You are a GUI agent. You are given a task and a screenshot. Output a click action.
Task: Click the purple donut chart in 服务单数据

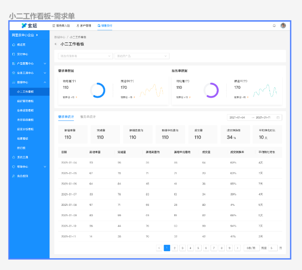[211, 90]
